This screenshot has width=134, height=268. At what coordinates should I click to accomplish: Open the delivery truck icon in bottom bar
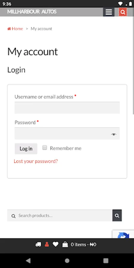click(38, 244)
